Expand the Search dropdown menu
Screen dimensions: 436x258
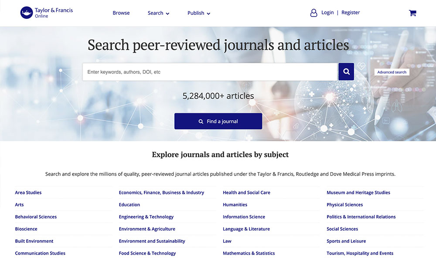[158, 13]
